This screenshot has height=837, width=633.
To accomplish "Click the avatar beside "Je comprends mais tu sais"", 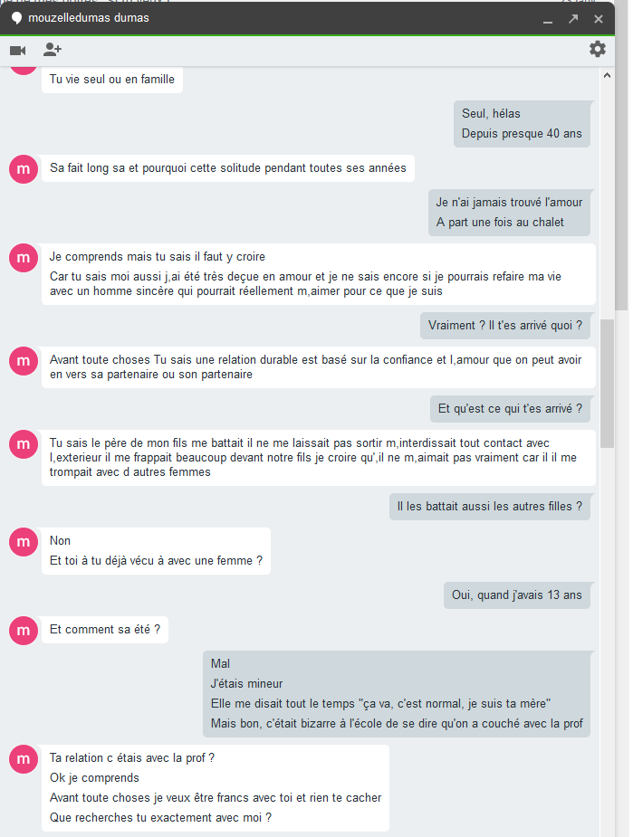I will 24,258.
